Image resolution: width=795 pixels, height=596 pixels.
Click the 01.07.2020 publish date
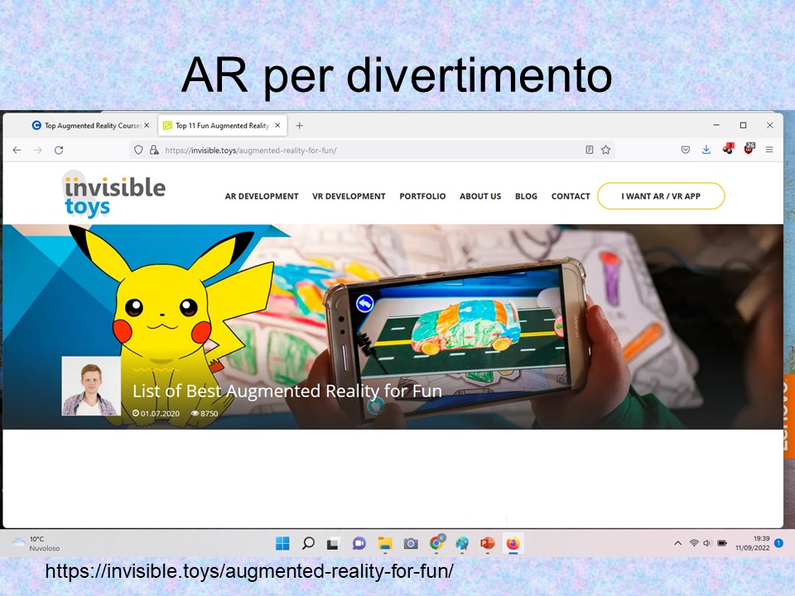tap(157, 414)
